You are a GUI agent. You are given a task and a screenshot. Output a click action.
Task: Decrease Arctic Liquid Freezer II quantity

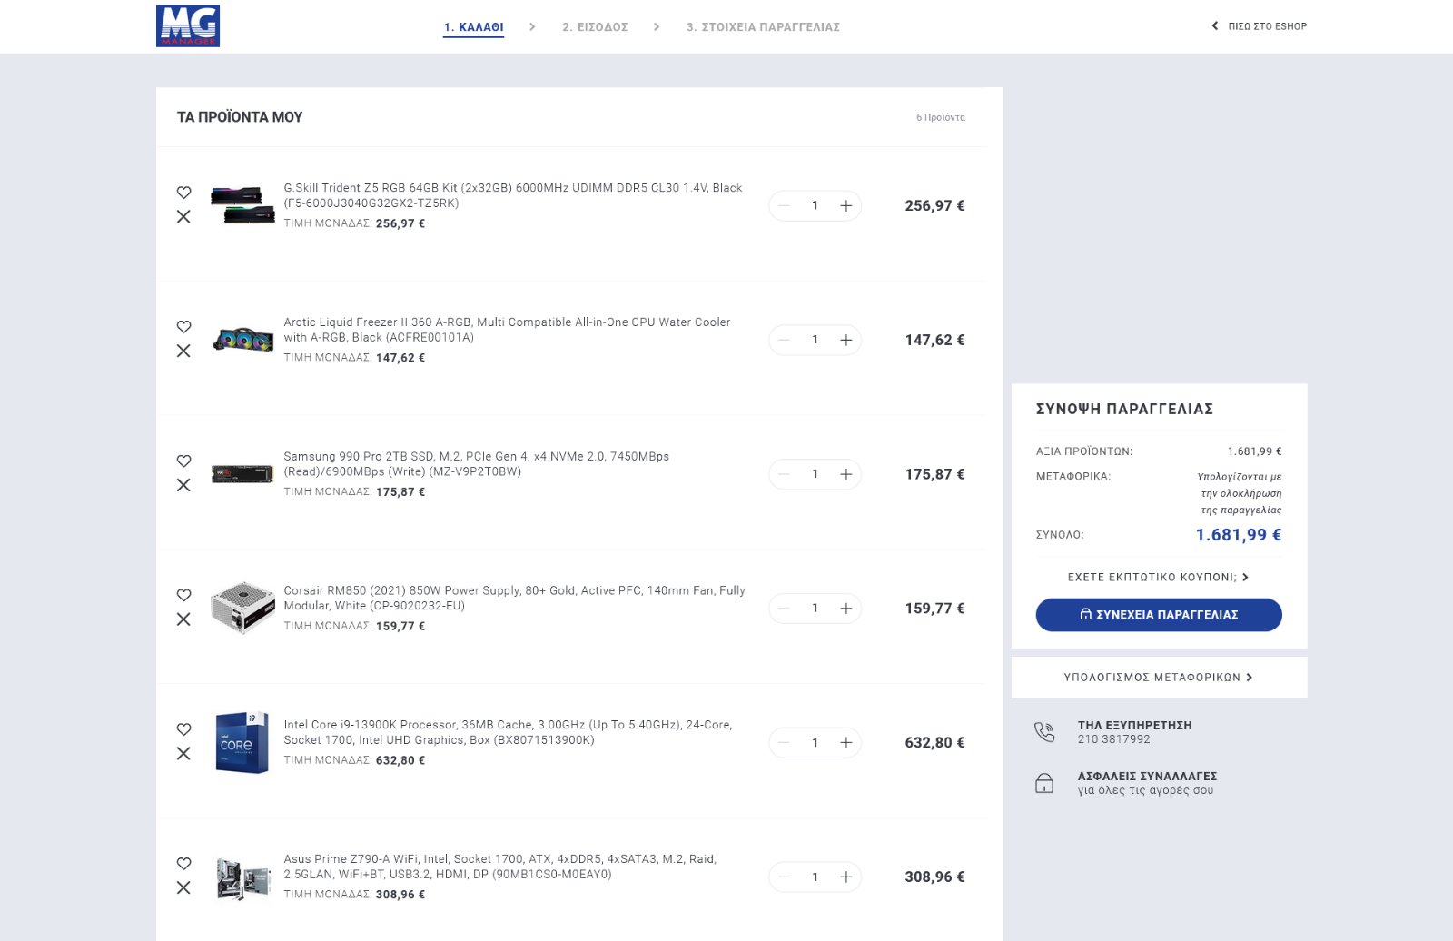tap(784, 340)
